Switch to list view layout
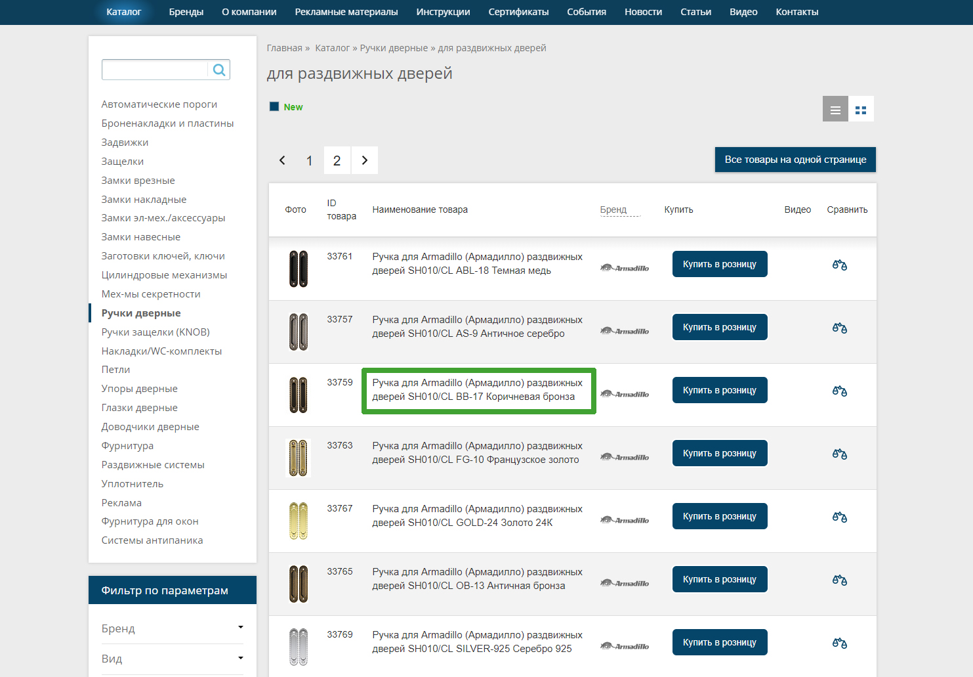The width and height of the screenshot is (973, 677). point(835,109)
